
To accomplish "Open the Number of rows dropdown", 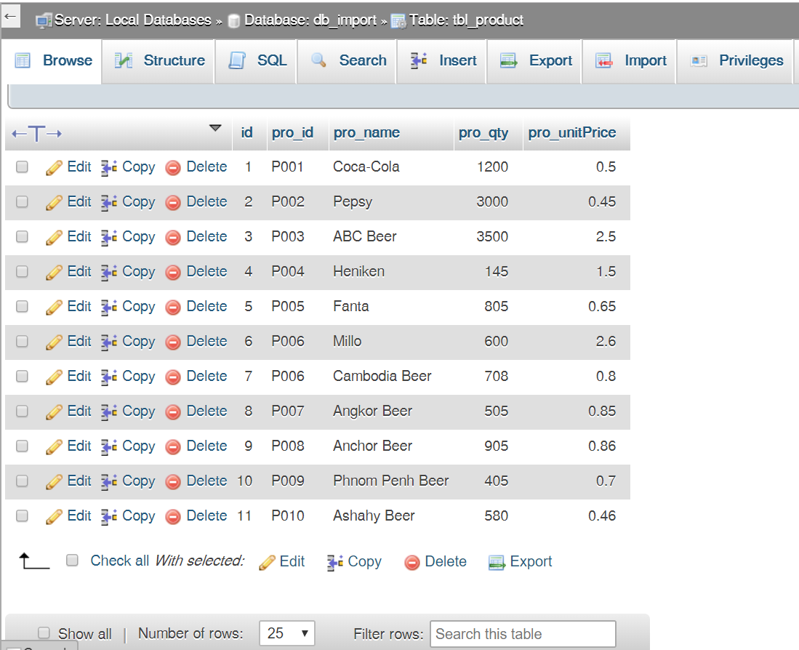I will (x=287, y=633).
